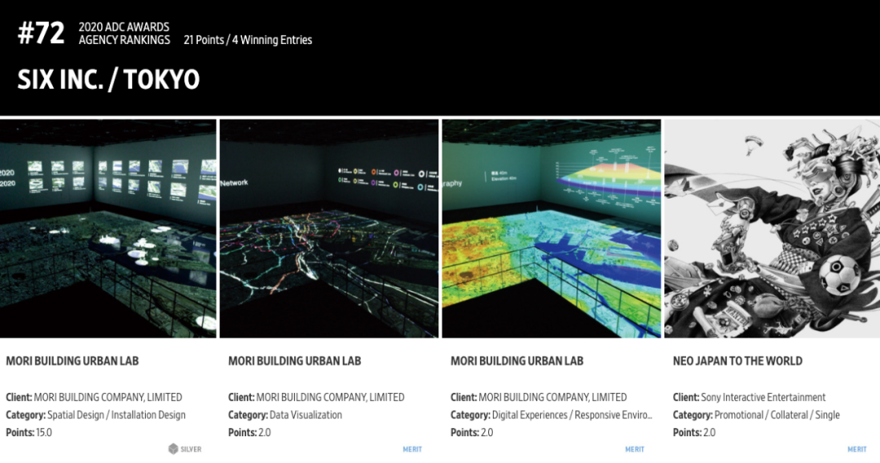This screenshot has width=880, height=463.
Task: Click the Spatial Design / Installation Design category
Action: (117, 415)
